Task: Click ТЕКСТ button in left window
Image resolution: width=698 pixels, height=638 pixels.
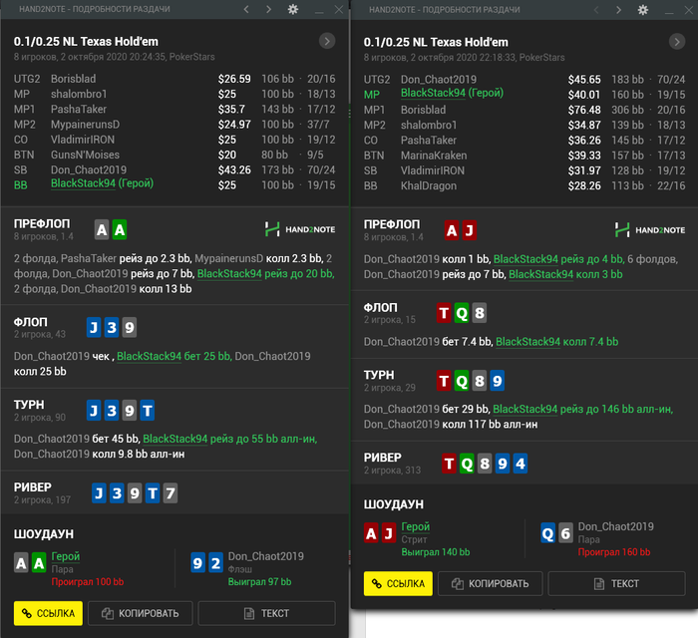Action: 266,613
